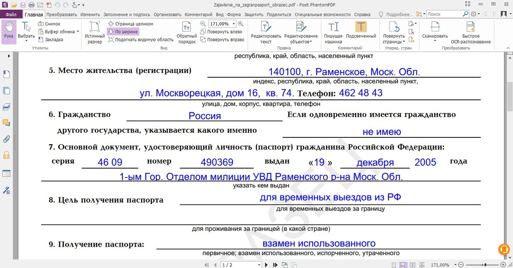Enable Обратный порядок reflow view

point(187,32)
